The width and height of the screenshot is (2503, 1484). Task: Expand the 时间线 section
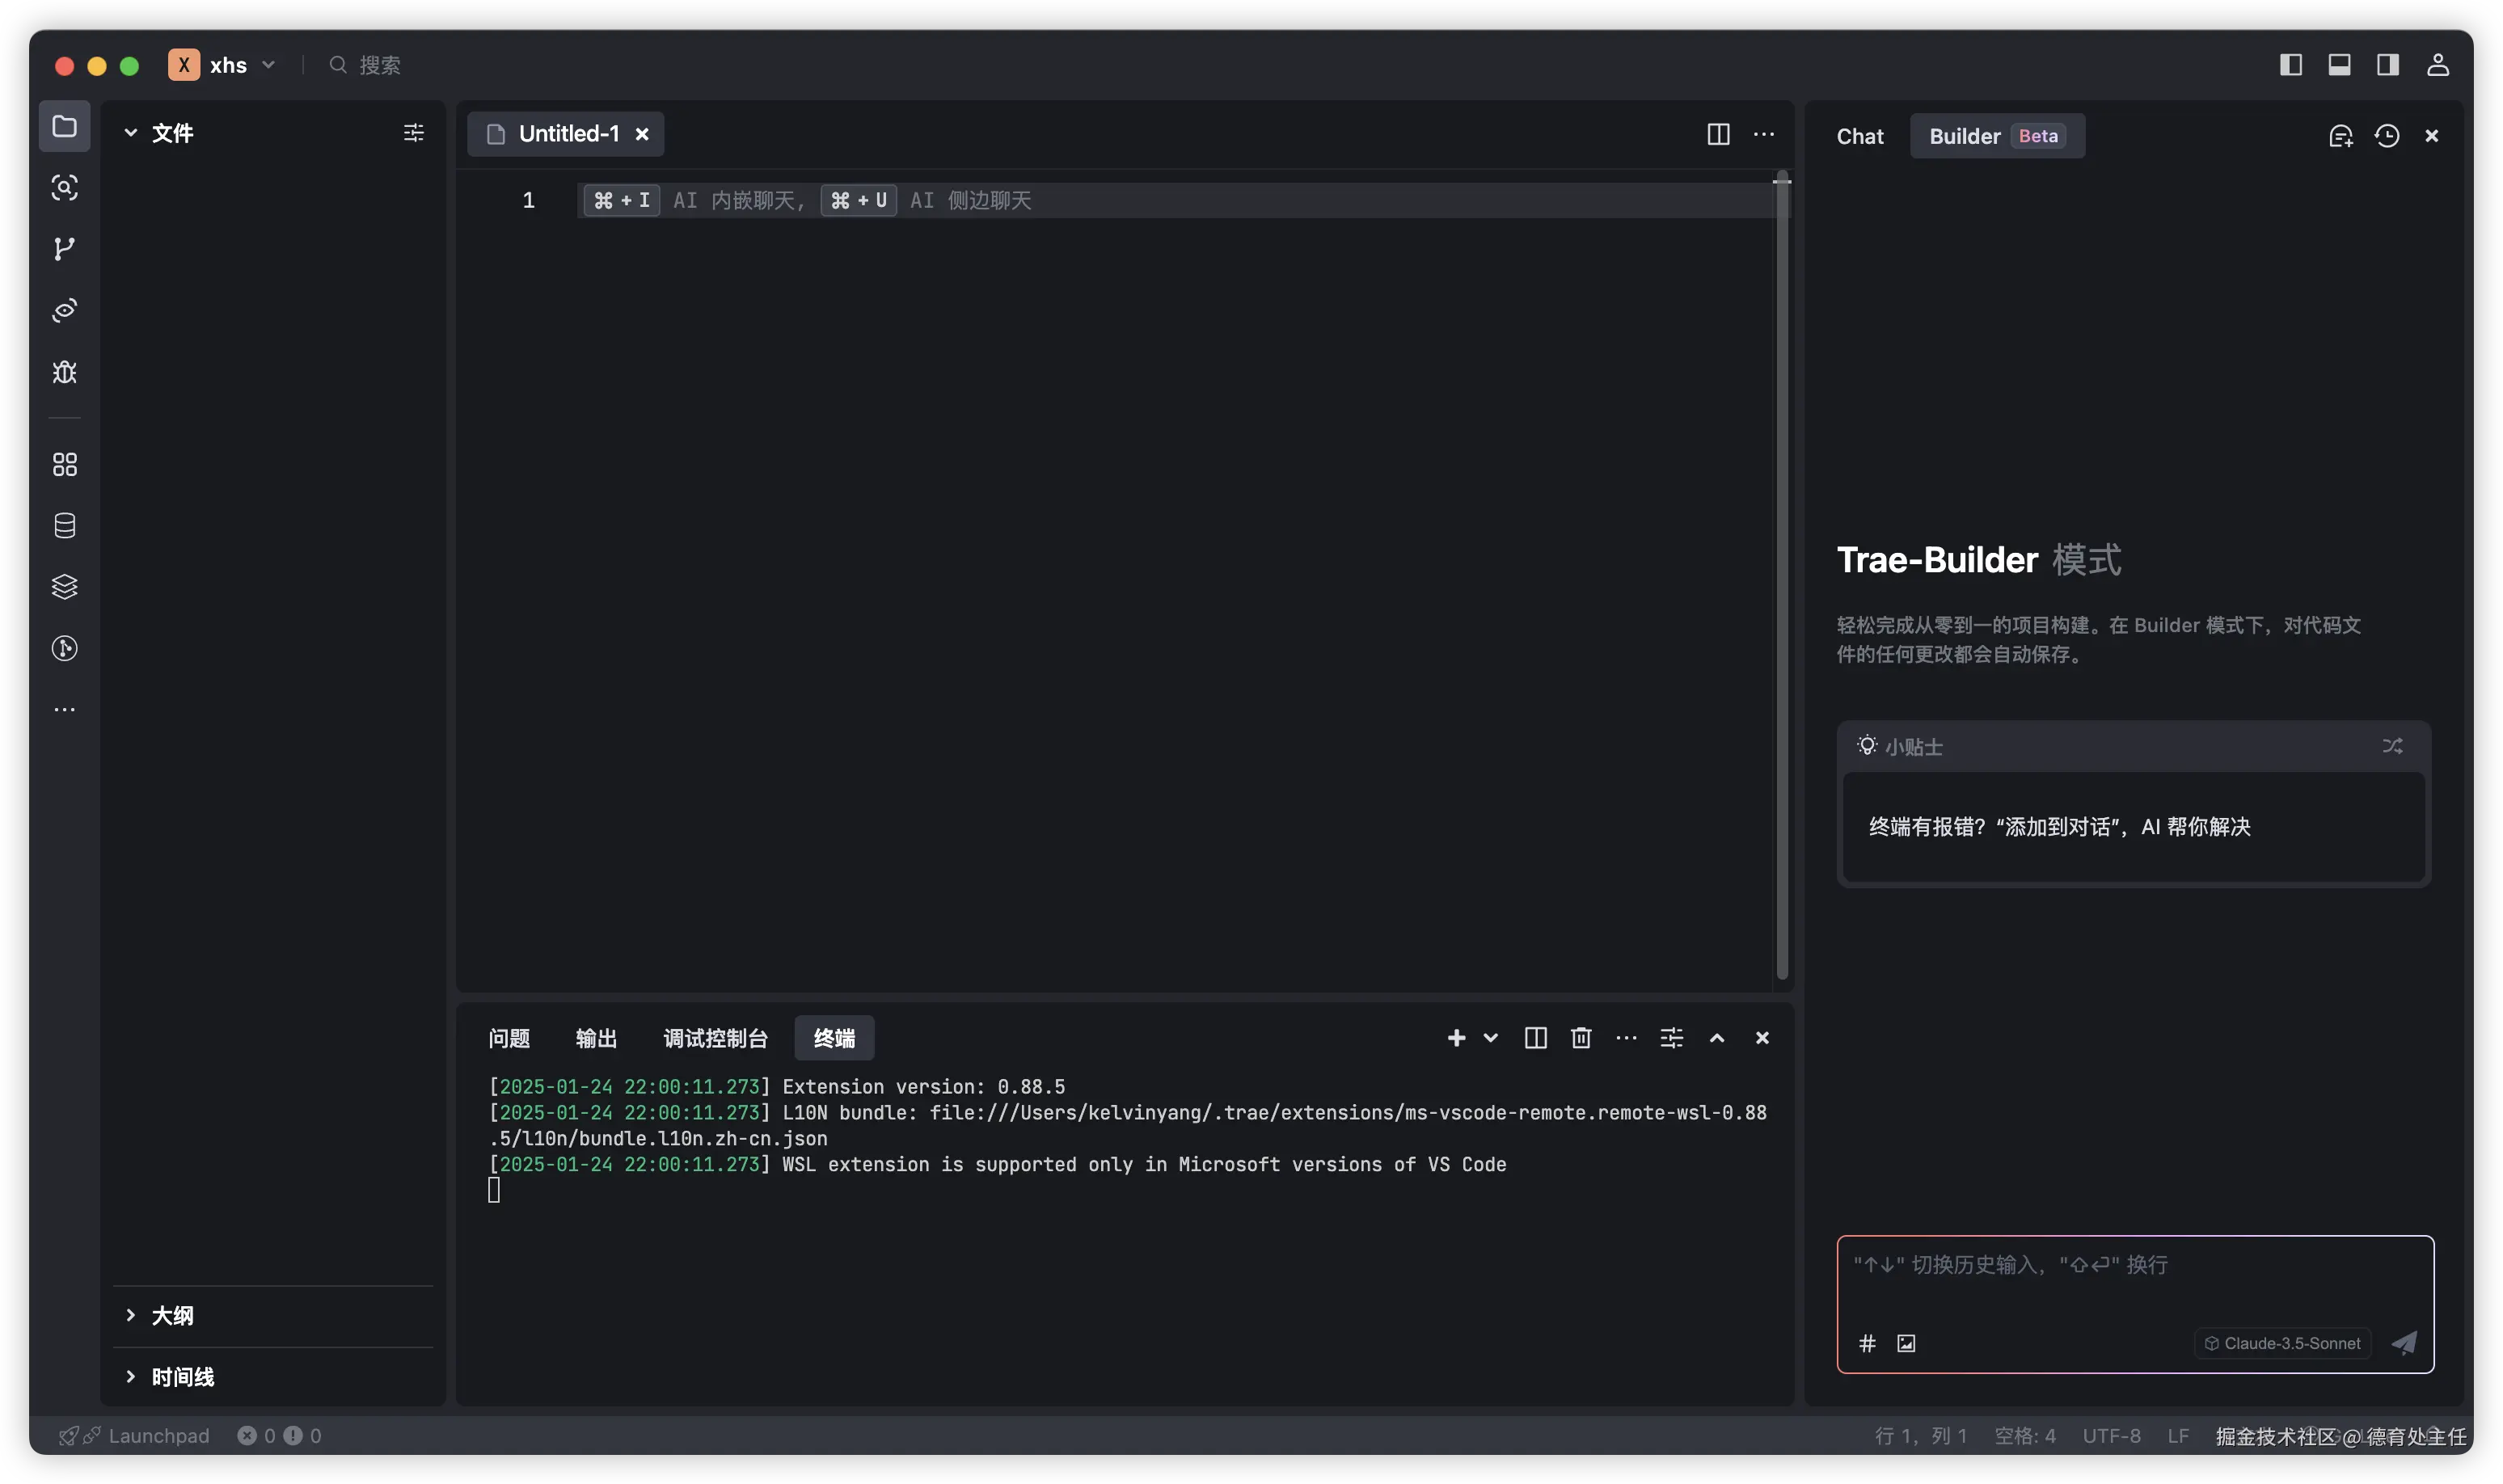pyautogui.click(x=130, y=1377)
